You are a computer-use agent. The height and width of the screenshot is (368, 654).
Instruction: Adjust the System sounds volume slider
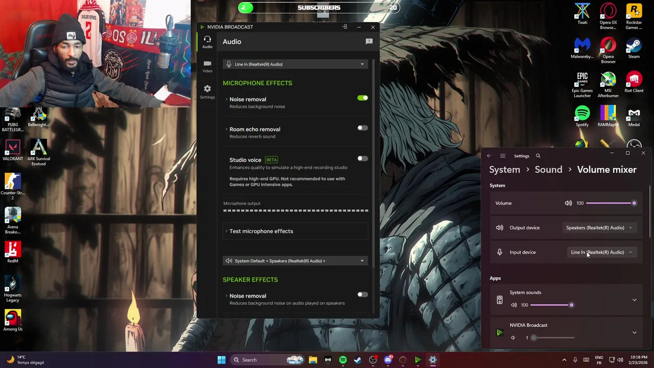[x=552, y=305]
